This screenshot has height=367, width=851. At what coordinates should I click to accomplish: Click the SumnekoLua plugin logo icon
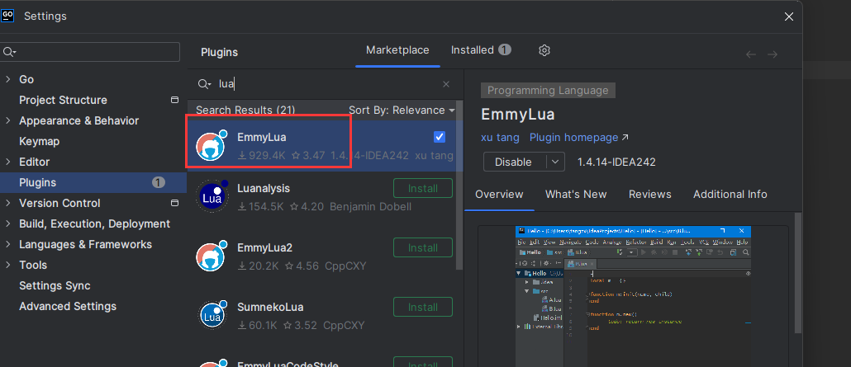click(x=211, y=315)
